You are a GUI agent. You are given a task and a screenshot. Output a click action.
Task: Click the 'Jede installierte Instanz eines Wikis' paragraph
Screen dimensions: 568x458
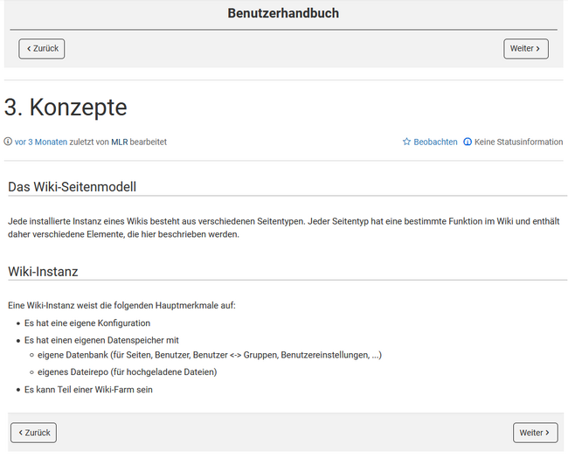(284, 228)
